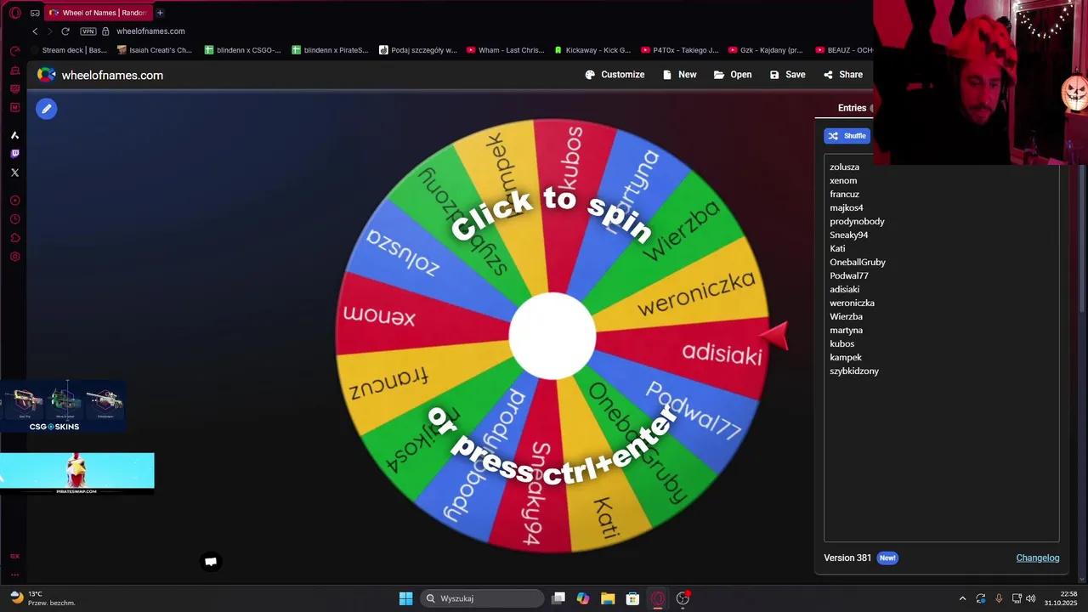Open a saved wheel with Open
1088x612 pixels.
click(733, 75)
